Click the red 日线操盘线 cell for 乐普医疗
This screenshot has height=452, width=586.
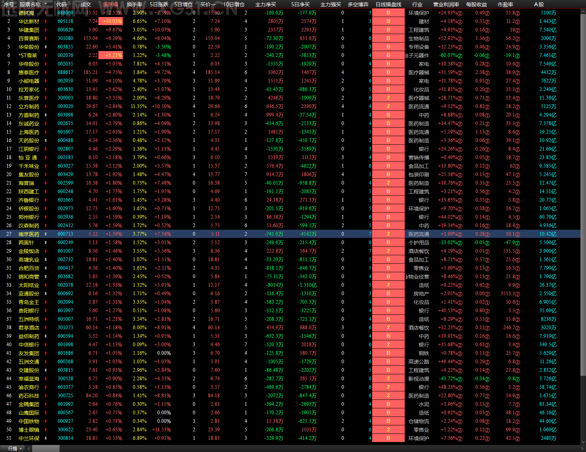tap(388, 98)
